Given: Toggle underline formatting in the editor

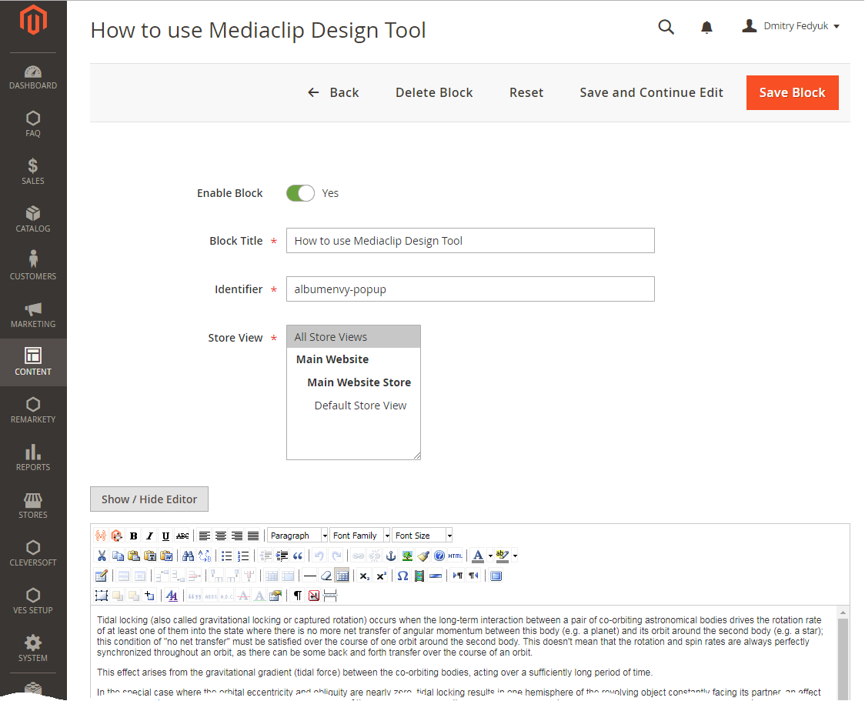Looking at the screenshot, I should (165, 536).
